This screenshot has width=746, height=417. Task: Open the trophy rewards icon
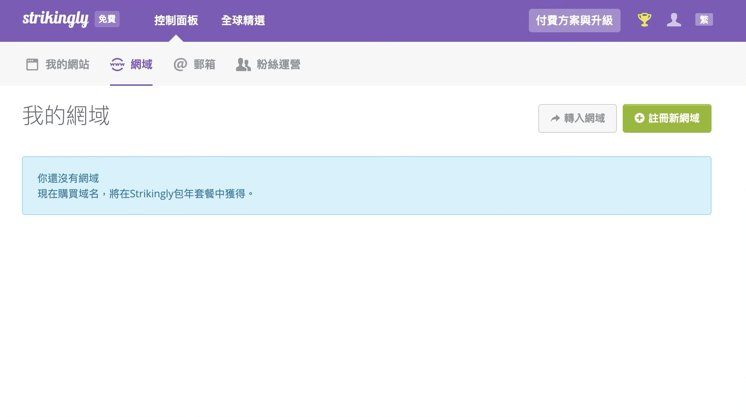(644, 19)
